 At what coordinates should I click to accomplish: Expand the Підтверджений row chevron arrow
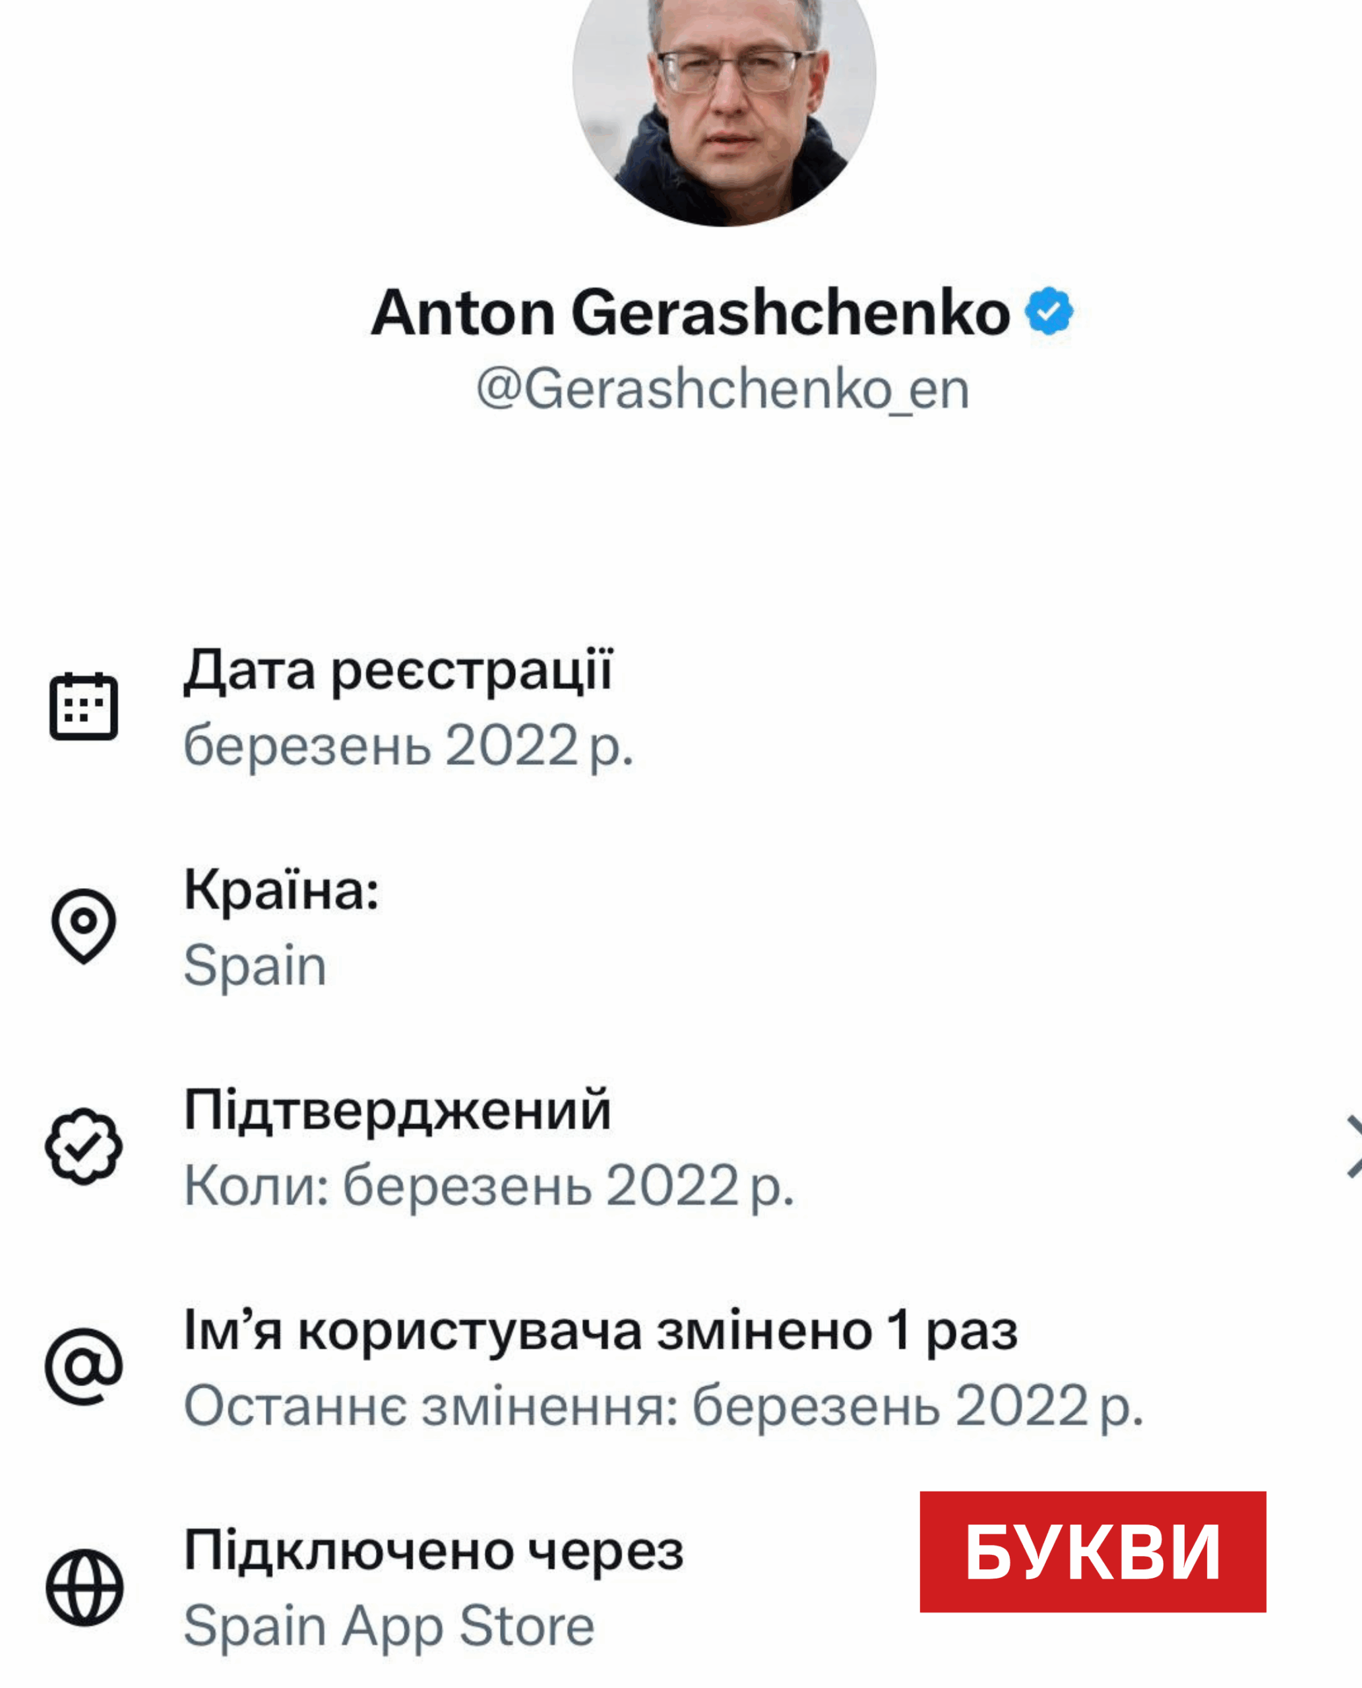1353,1146
